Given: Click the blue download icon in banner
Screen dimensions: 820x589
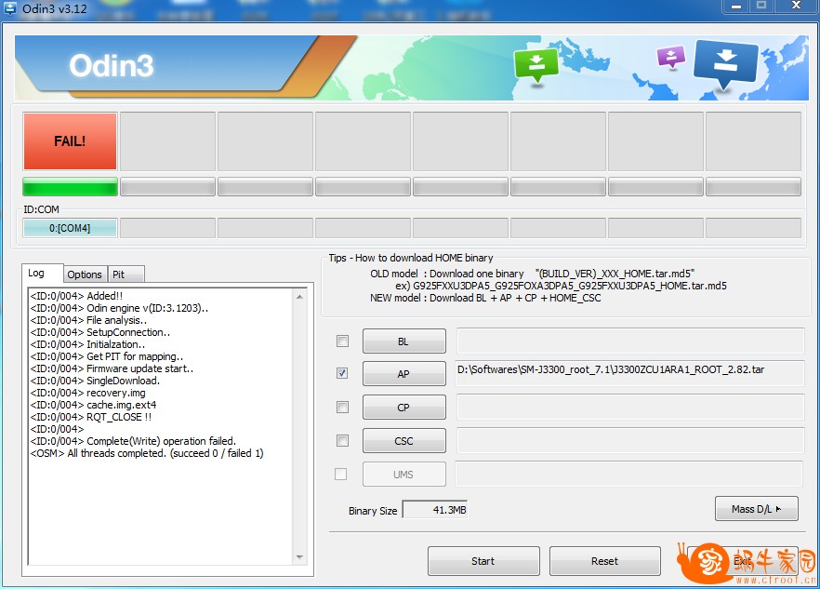Looking at the screenshot, I should (x=725, y=64).
